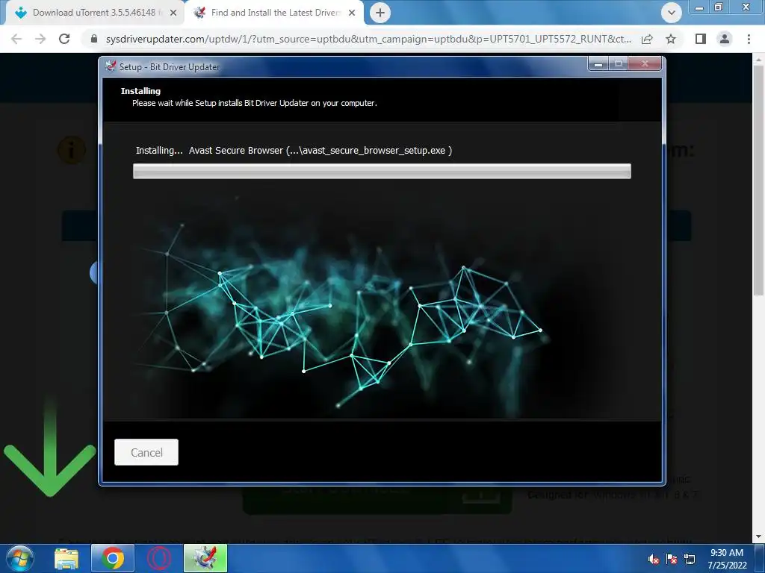The height and width of the screenshot is (573, 765).
Task: Click the Installing Avast Secure Browser status text
Action: pyautogui.click(x=294, y=151)
